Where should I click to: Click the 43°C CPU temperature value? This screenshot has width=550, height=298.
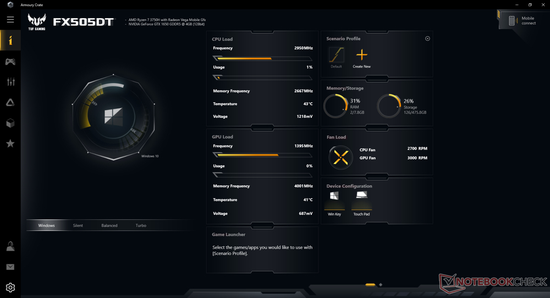(x=308, y=104)
